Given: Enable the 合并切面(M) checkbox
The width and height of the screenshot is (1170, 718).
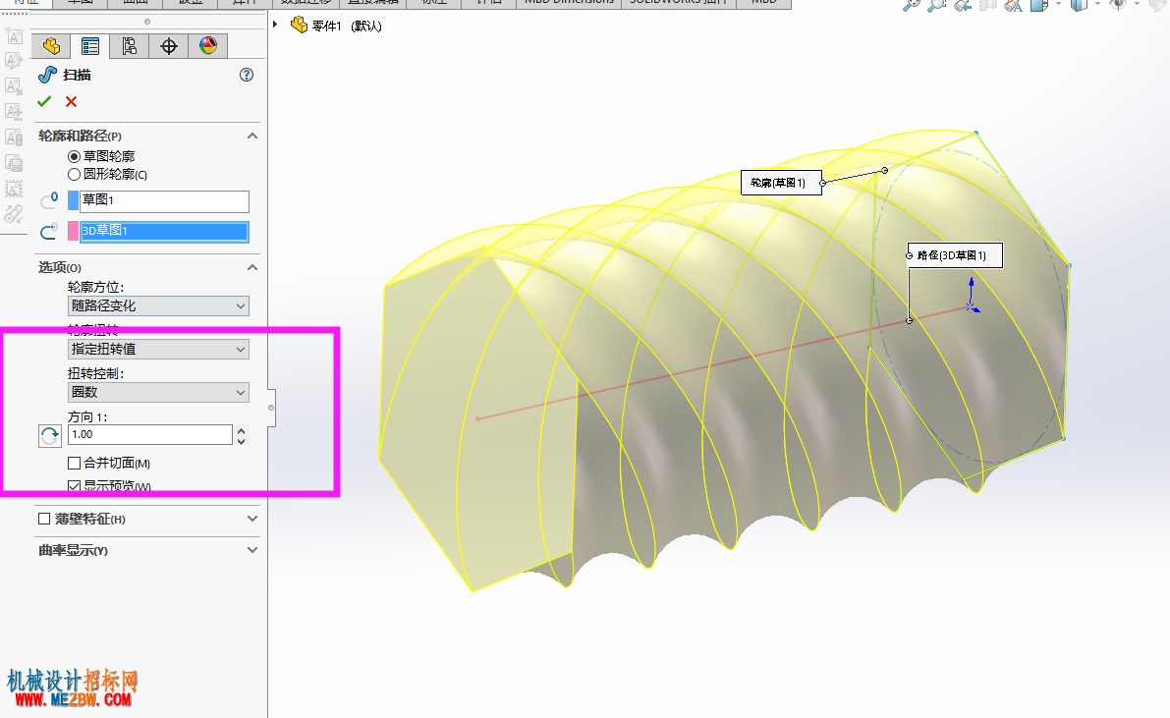Looking at the screenshot, I should click(74, 464).
